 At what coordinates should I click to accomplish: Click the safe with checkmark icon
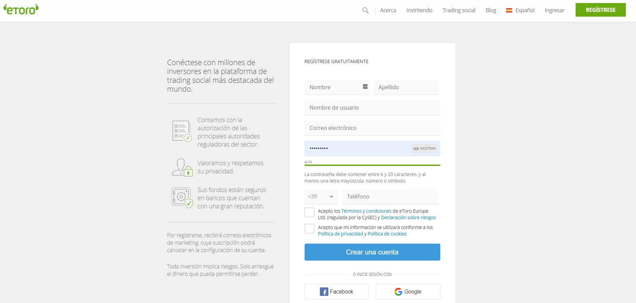tap(182, 198)
